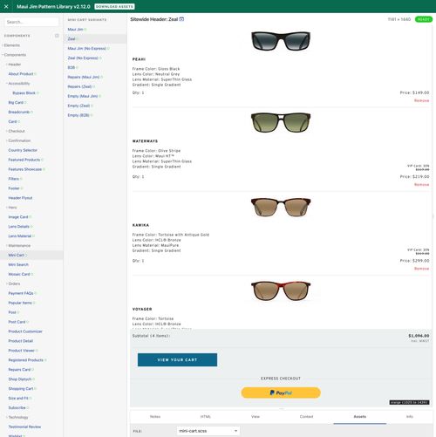436x437 pixels.
Task: Click the VIEW YOUR CART button
Action: (x=177, y=359)
